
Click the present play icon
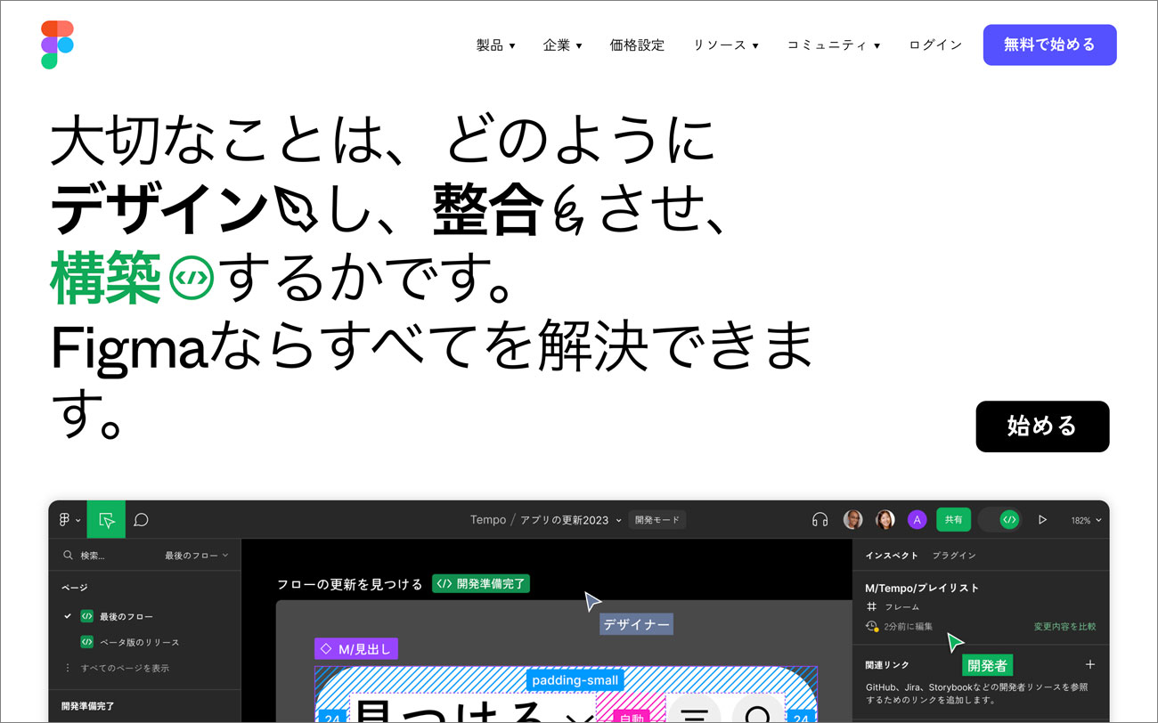pos(1043,520)
